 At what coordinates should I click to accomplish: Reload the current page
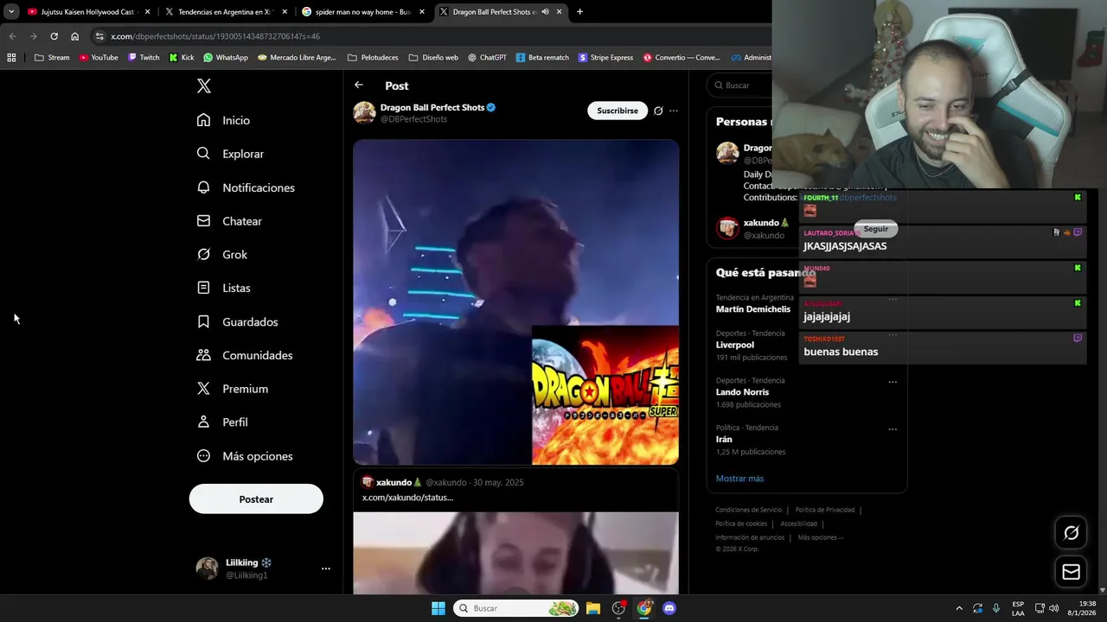click(x=54, y=36)
